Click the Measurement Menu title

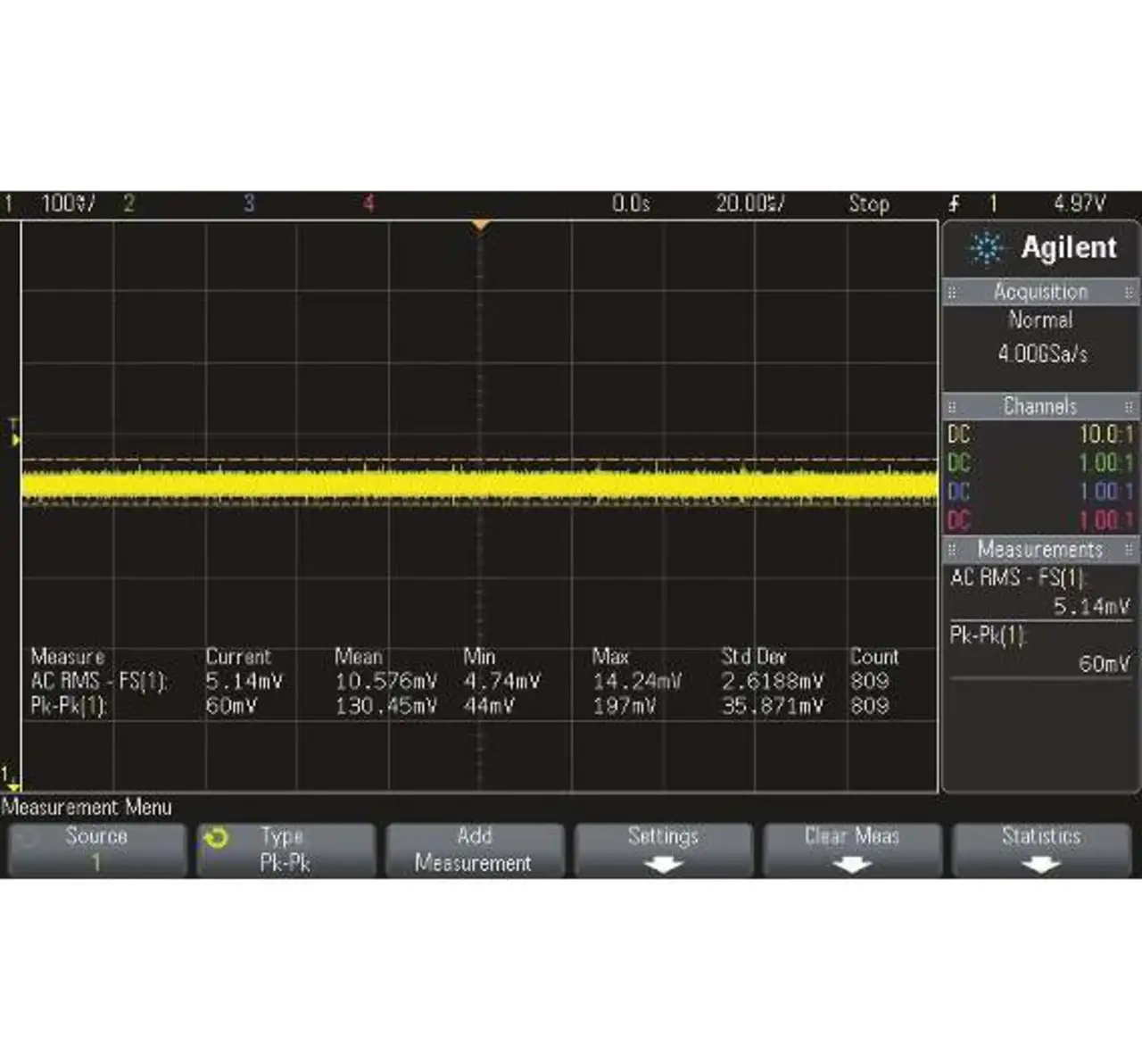click(87, 808)
